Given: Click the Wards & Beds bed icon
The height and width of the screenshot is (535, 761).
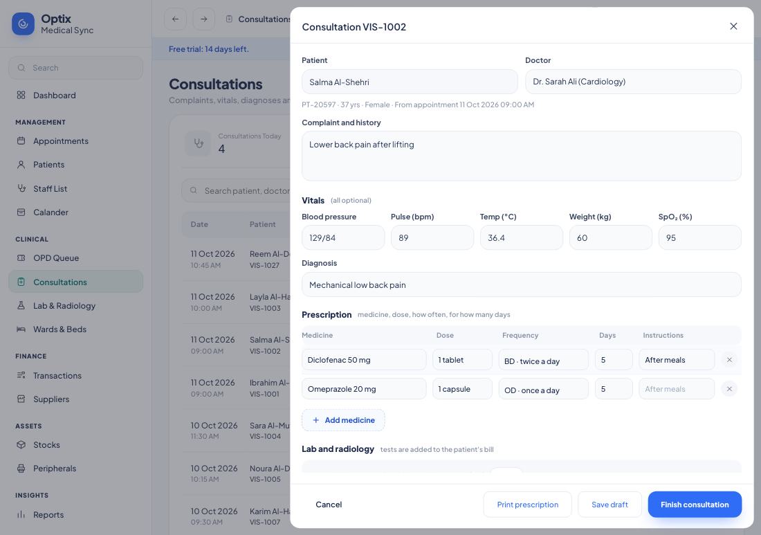Looking at the screenshot, I should coord(21,329).
